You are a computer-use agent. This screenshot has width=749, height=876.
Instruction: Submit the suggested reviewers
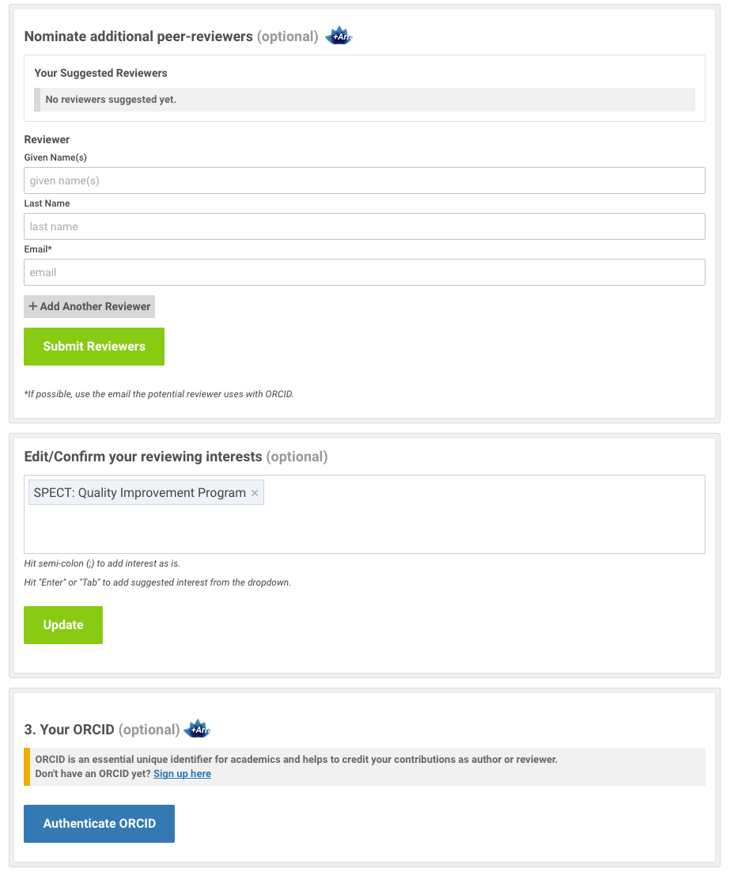94,347
